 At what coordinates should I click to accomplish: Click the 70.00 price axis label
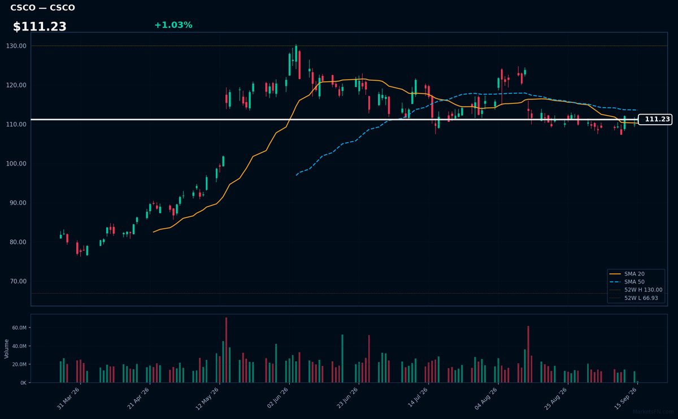click(17, 281)
